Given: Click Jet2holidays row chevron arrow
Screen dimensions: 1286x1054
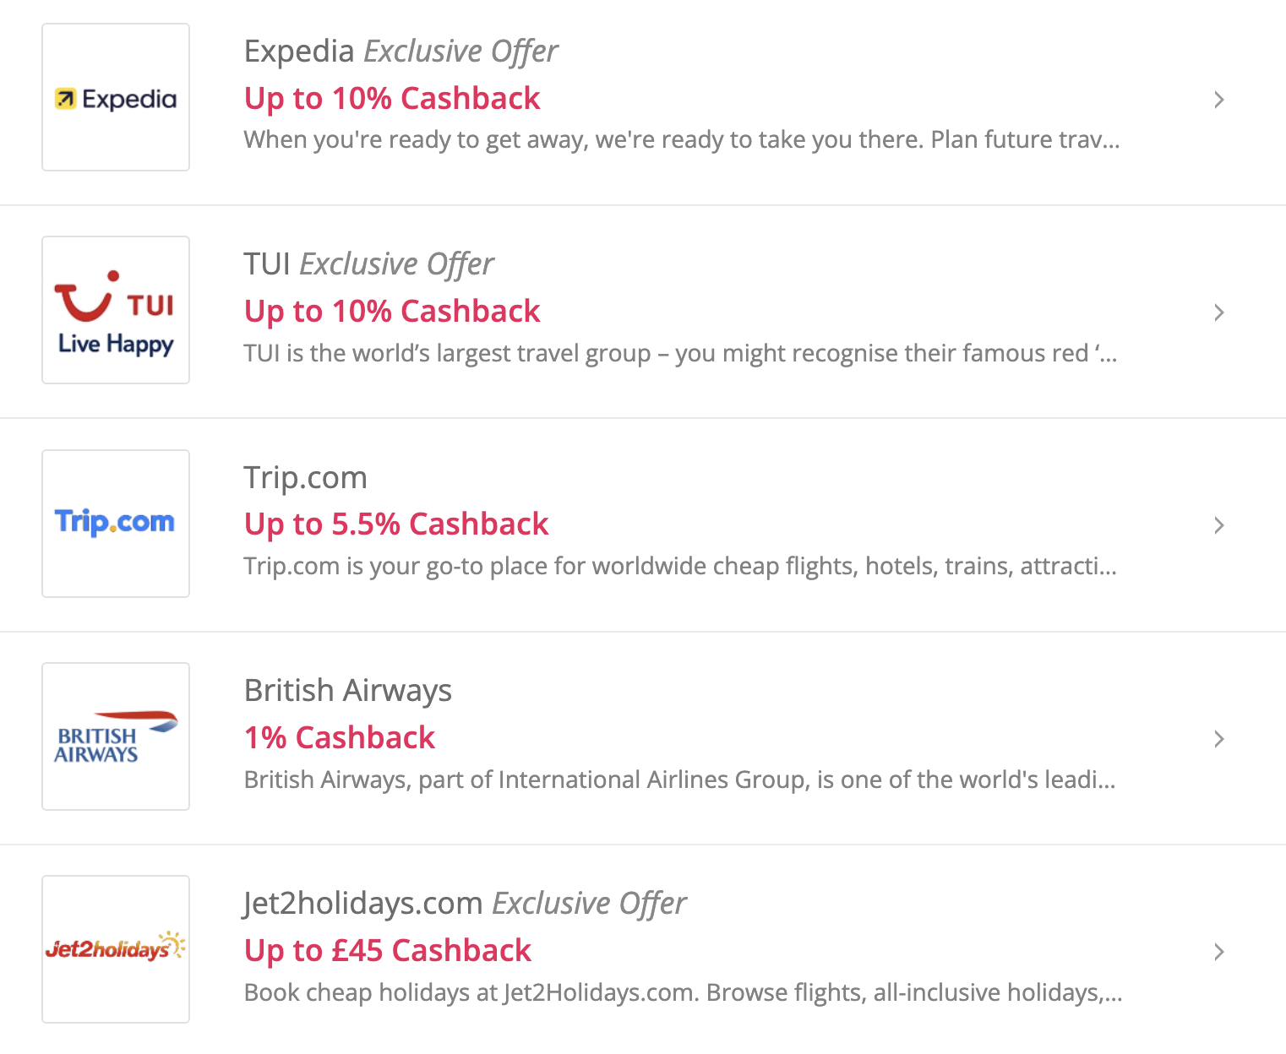Looking at the screenshot, I should pyautogui.click(x=1218, y=952).
